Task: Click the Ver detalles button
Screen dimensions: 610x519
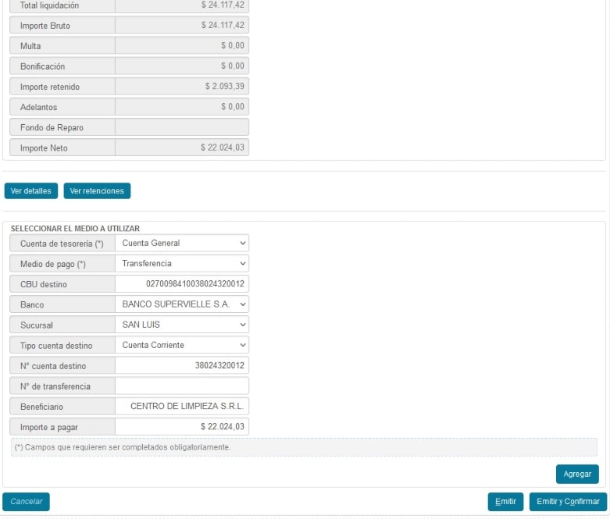Action: point(31,191)
